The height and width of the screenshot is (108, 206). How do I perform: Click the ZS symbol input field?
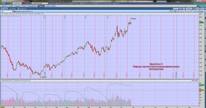7,12
